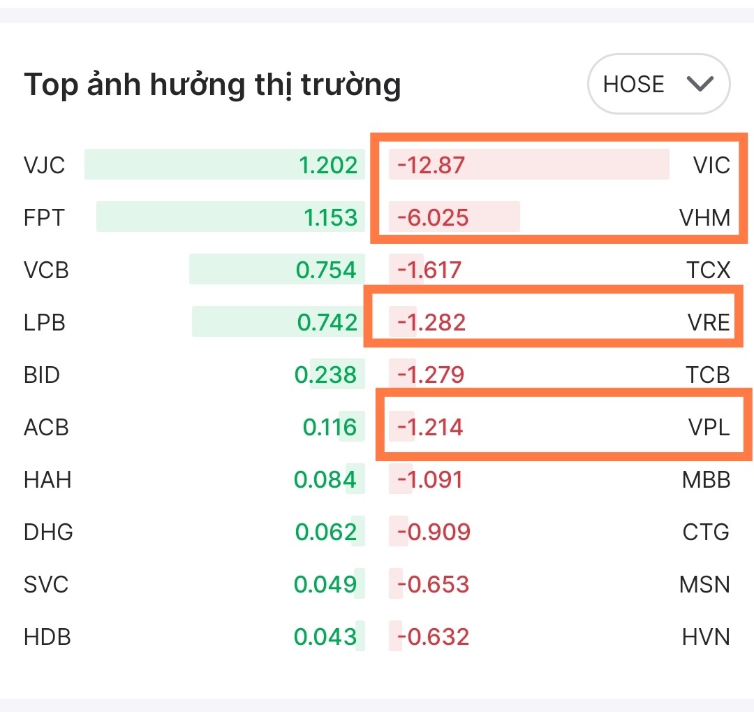Viewport: 754px width, 712px height.
Task: Tap the FPT 1.153 green bar
Action: coord(230,217)
